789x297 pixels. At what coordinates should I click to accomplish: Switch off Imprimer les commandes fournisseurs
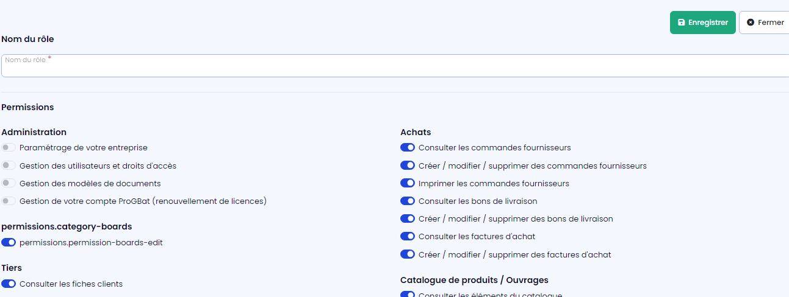click(408, 183)
